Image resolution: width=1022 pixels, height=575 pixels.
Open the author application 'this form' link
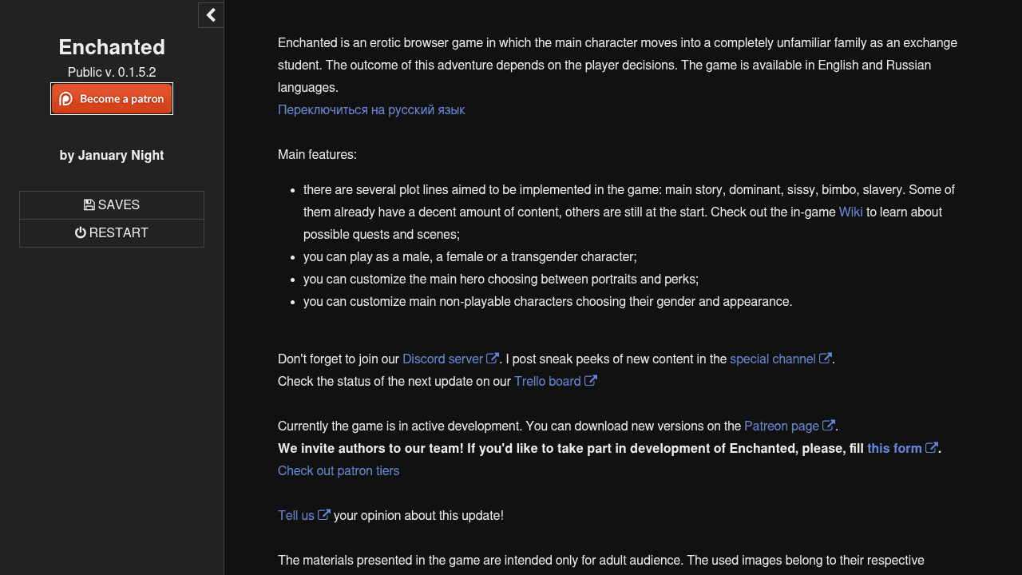(x=894, y=449)
